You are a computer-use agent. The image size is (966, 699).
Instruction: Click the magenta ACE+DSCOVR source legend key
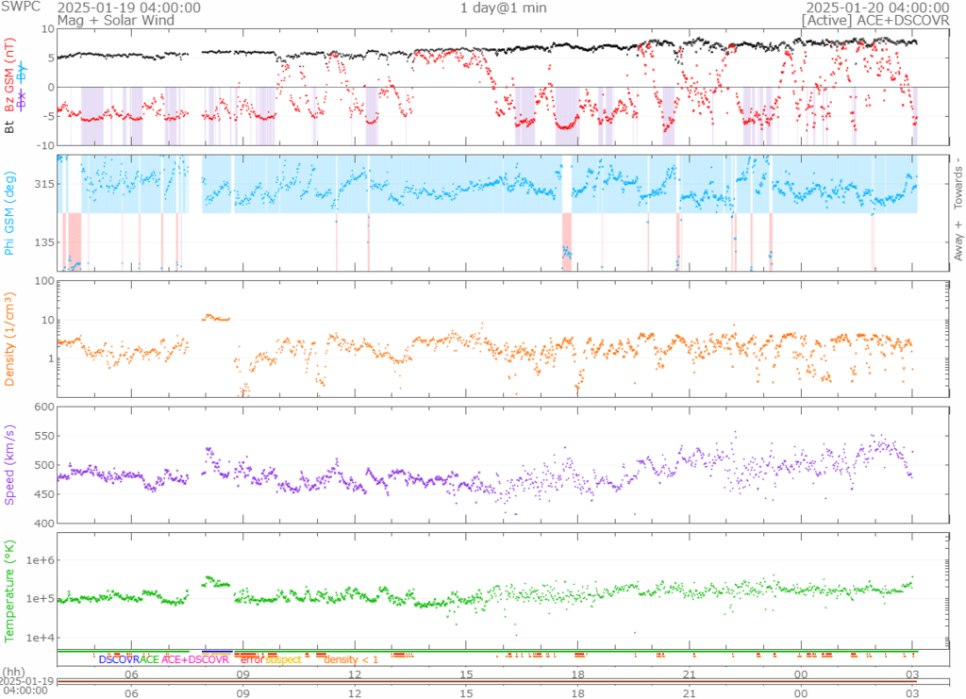click(x=195, y=659)
